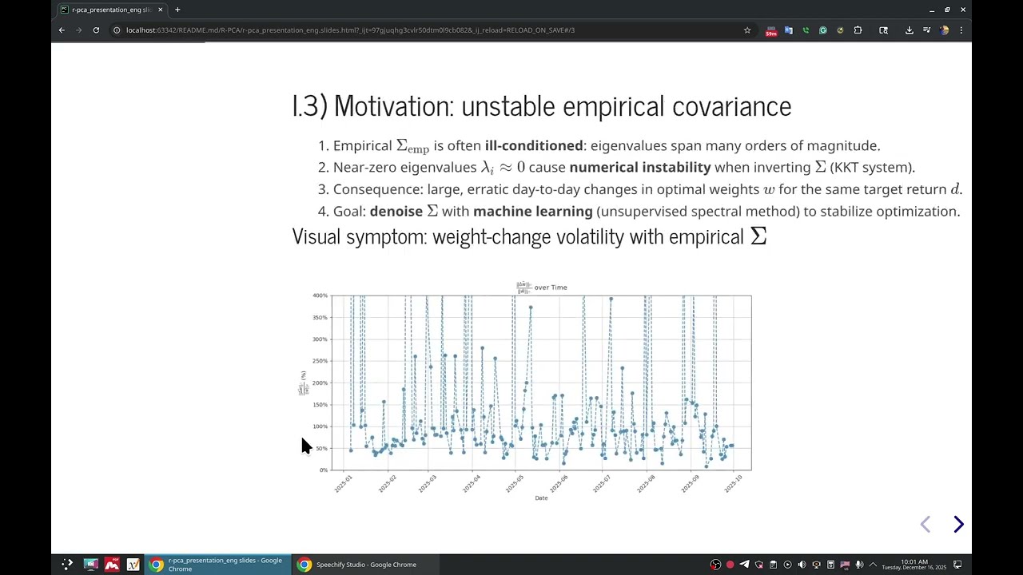Bookmark this page with the star
Screen dimensions: 1023x575
pyautogui.click(x=747, y=30)
